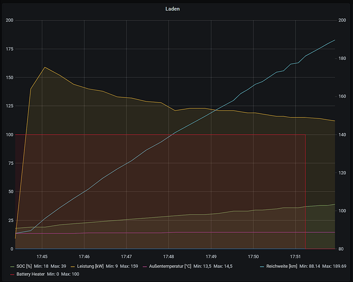353x282 pixels.
Task: Click the Reichweite legend Max: 189.69 value
Action: 334,266
